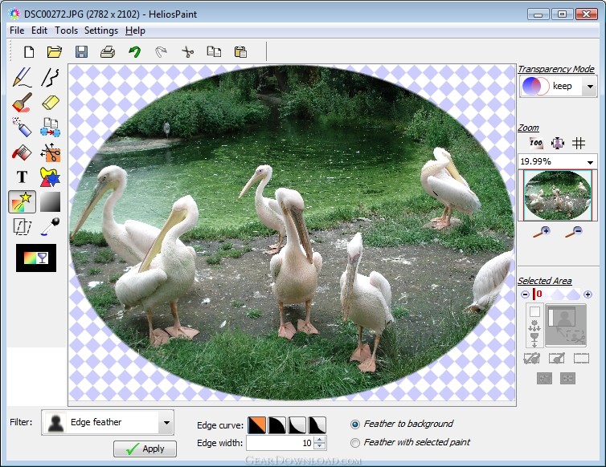Select Feather with selected paint option

pyautogui.click(x=354, y=443)
